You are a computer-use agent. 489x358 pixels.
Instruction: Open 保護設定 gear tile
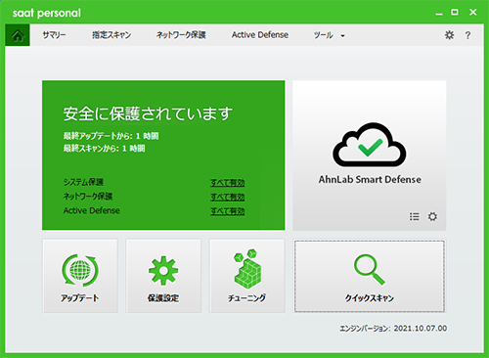pyautogui.click(x=163, y=276)
